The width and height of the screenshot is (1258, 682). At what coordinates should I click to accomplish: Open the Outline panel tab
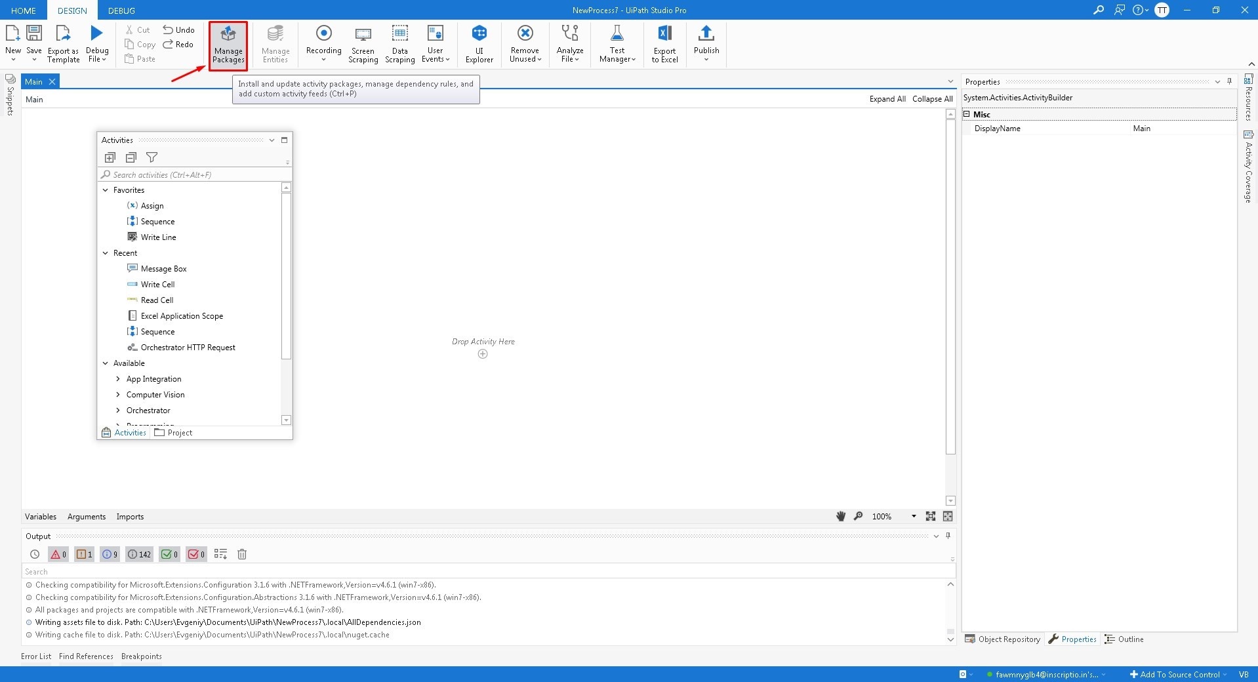(1124, 639)
